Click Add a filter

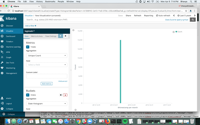tap(31, 26)
